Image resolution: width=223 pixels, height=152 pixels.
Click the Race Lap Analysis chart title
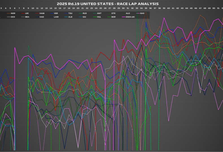coord(108,4)
